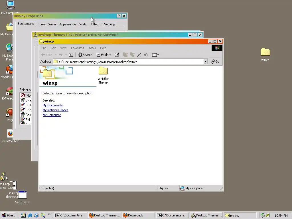
Task: Launch Internet Explorer from quick launch
Action: 30,215
